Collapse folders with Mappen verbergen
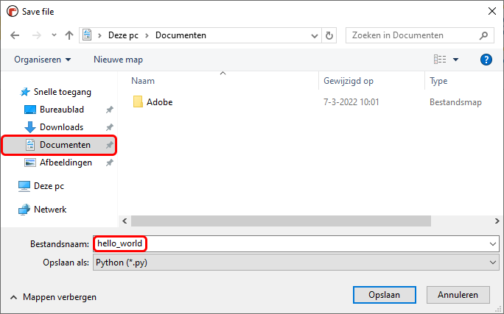The height and width of the screenshot is (314, 504). click(53, 297)
